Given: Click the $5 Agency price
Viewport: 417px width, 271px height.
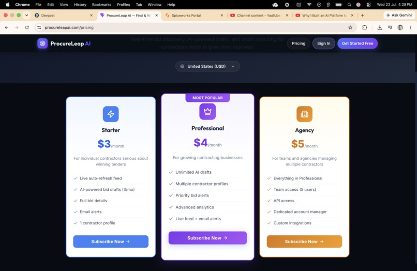Looking at the screenshot, I should click(297, 144).
